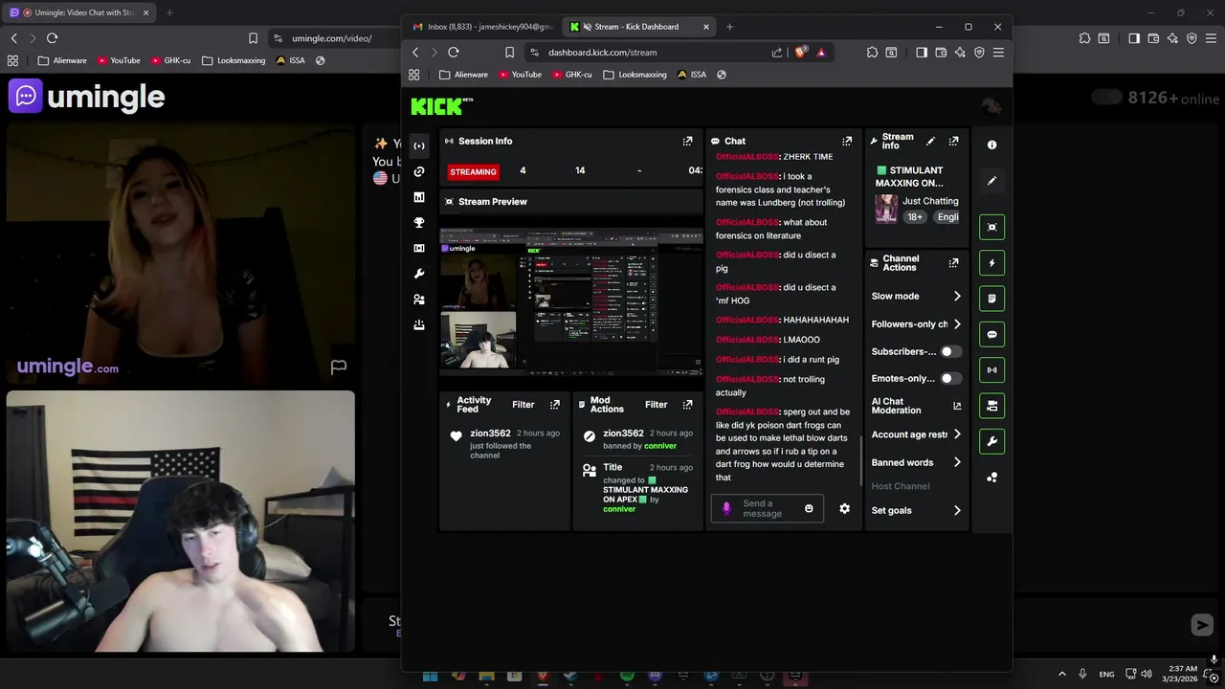Expand Account age restriction options

tap(917, 434)
